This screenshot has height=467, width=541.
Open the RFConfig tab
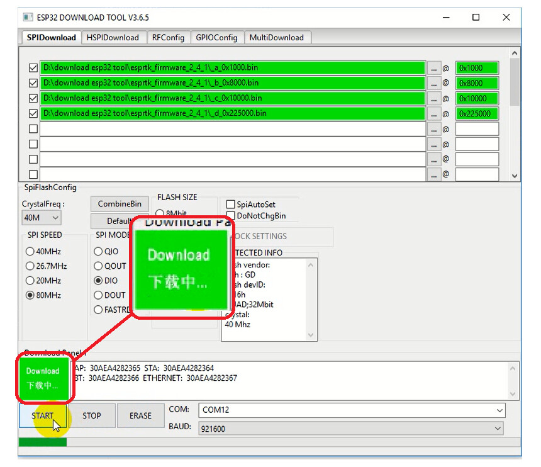tap(168, 38)
